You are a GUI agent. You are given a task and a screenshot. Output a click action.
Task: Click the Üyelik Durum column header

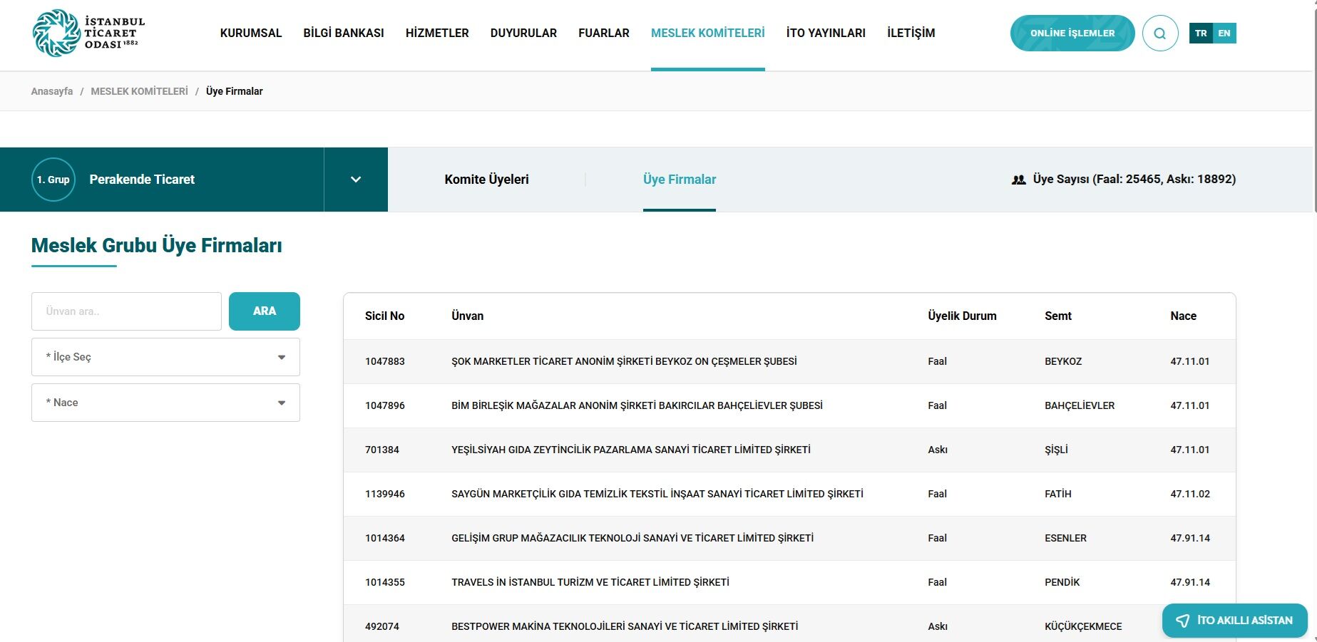click(963, 316)
